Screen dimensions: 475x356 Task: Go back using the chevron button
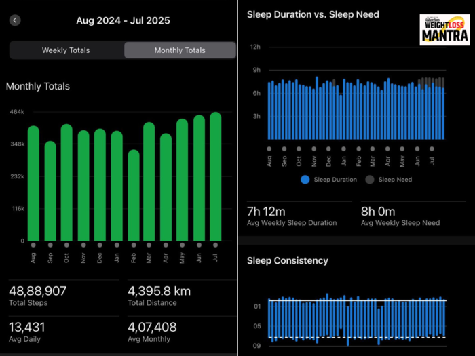[15, 20]
